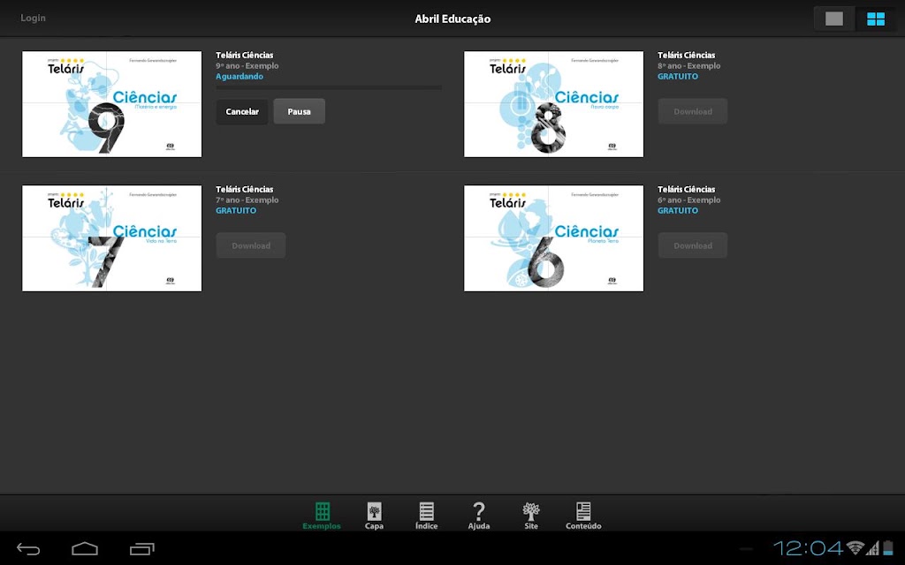Download the 7º ano example
This screenshot has width=905, height=565.
click(250, 245)
